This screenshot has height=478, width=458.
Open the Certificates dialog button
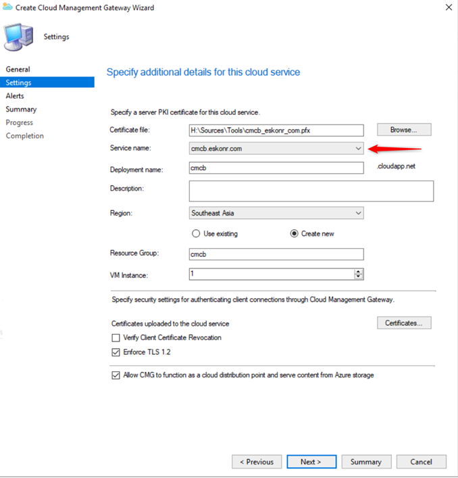coord(403,323)
